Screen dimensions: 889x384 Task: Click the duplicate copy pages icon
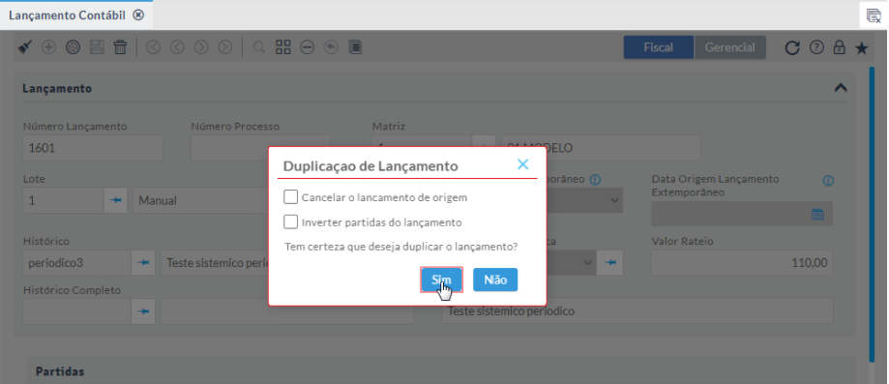(x=355, y=47)
